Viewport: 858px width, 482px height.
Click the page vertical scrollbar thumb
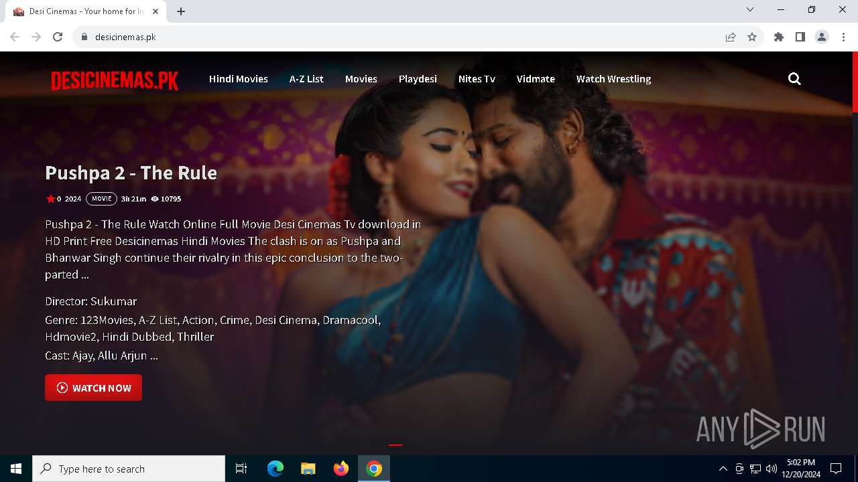pyautogui.click(x=855, y=82)
